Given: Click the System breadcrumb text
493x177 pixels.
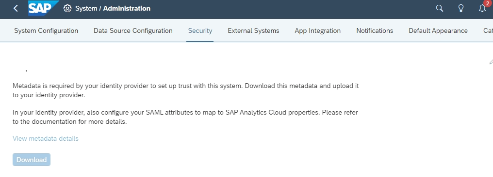Looking at the screenshot, I should (86, 8).
